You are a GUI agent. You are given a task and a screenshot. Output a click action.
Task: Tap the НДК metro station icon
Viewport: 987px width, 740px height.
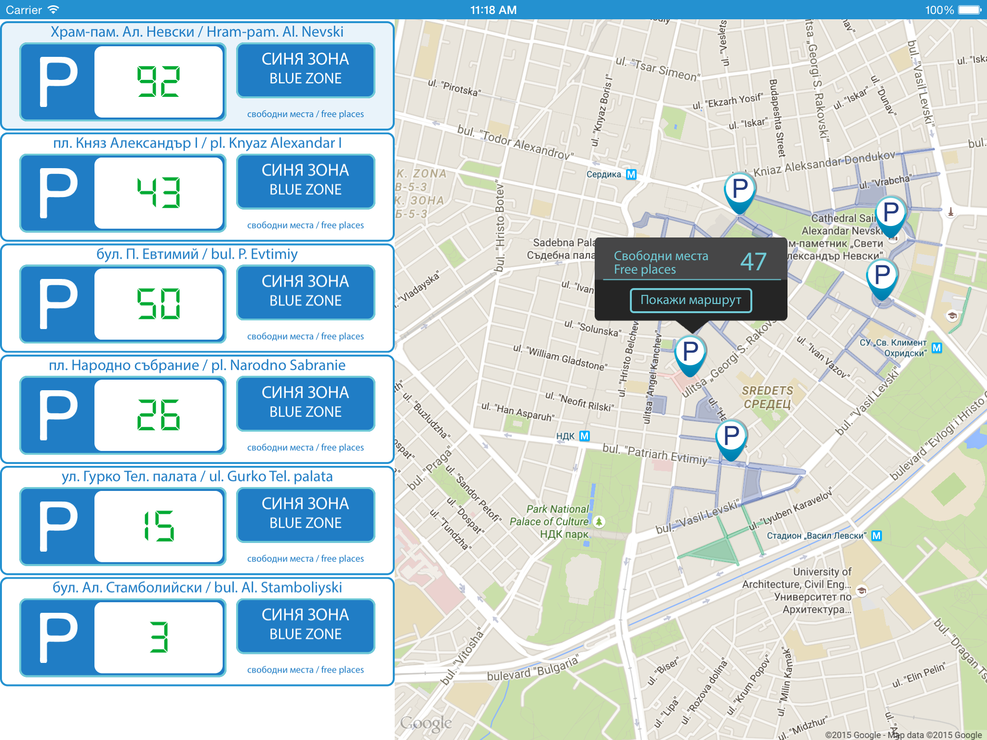coord(584,436)
